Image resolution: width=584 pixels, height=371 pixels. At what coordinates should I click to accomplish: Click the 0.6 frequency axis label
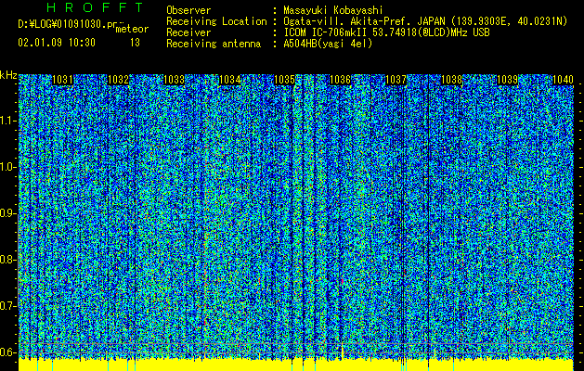pyautogui.click(x=7, y=352)
